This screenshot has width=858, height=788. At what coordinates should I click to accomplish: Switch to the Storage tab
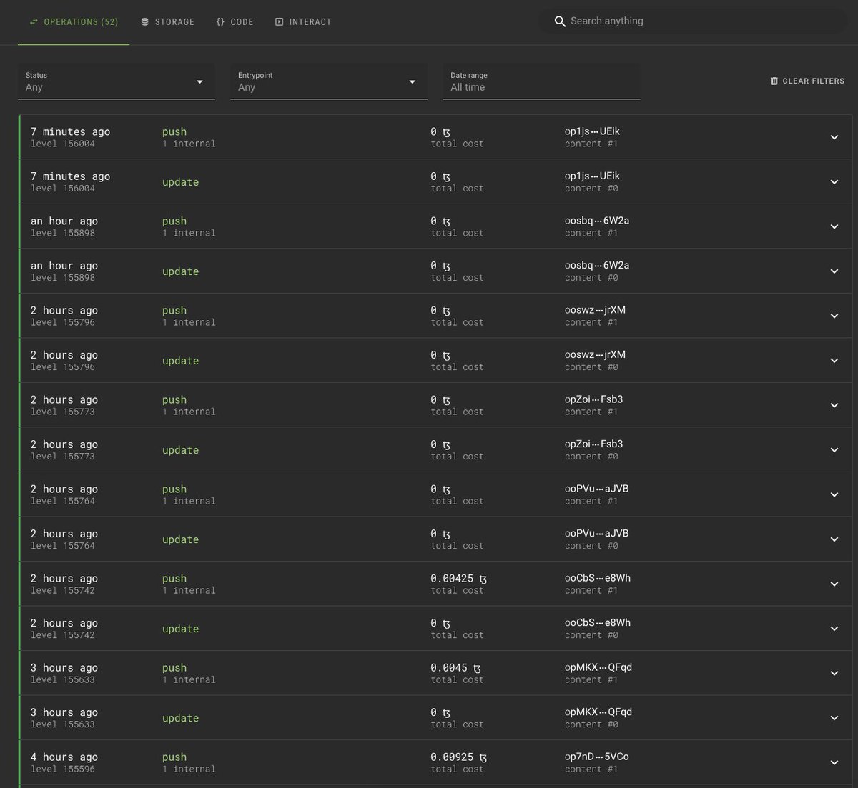tap(168, 22)
